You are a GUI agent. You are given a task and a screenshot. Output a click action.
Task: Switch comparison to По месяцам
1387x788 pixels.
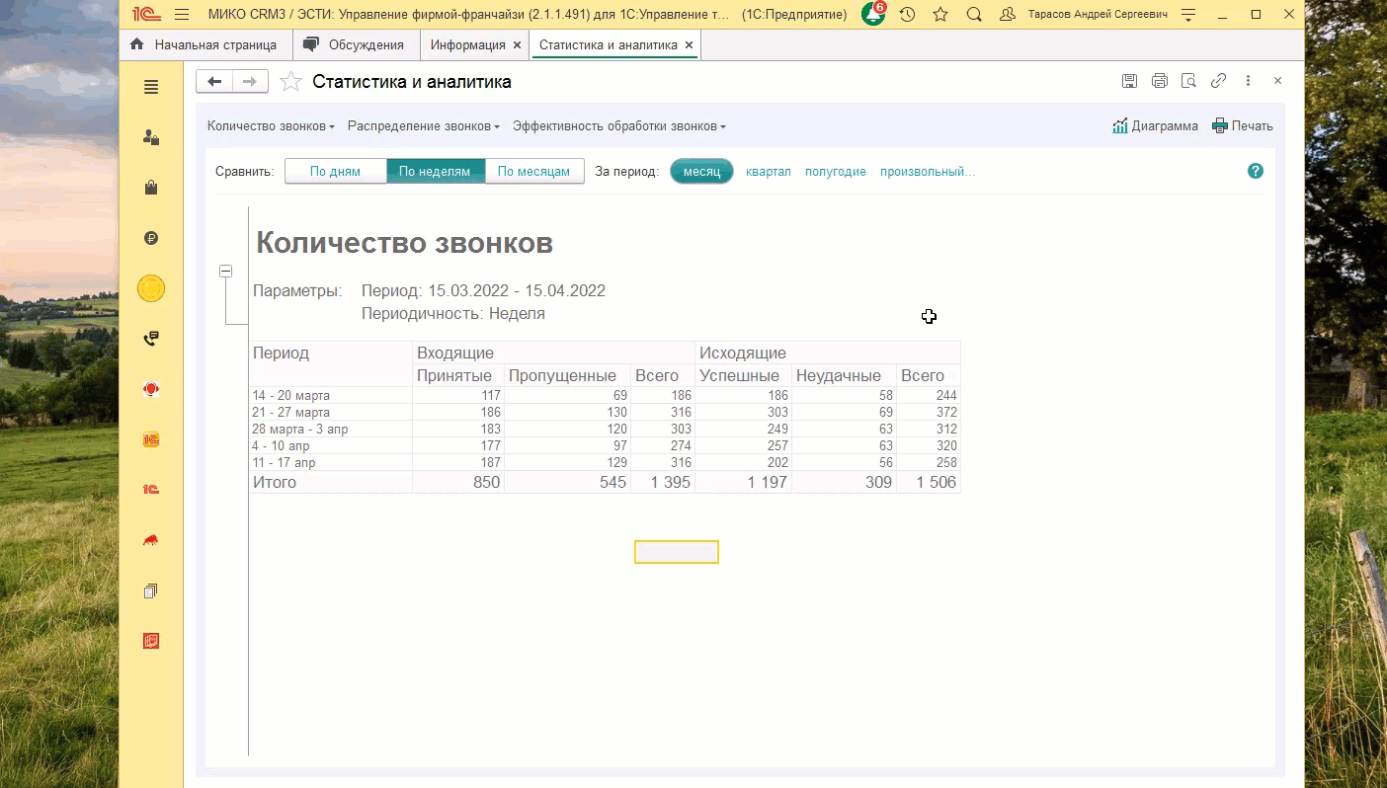(x=533, y=171)
